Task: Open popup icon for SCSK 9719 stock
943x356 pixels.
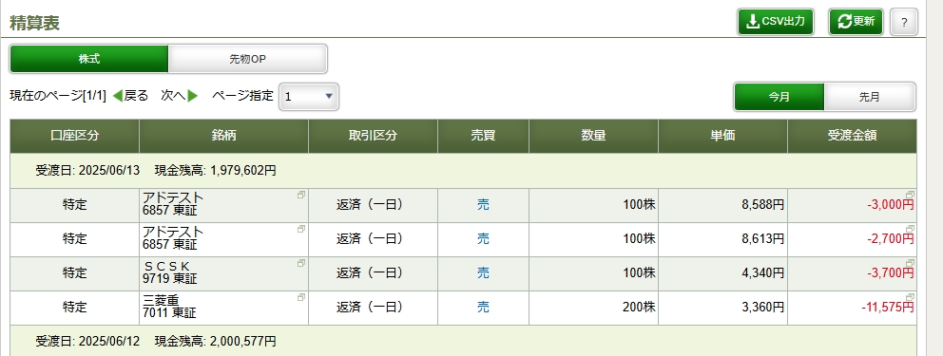Action: point(300,264)
